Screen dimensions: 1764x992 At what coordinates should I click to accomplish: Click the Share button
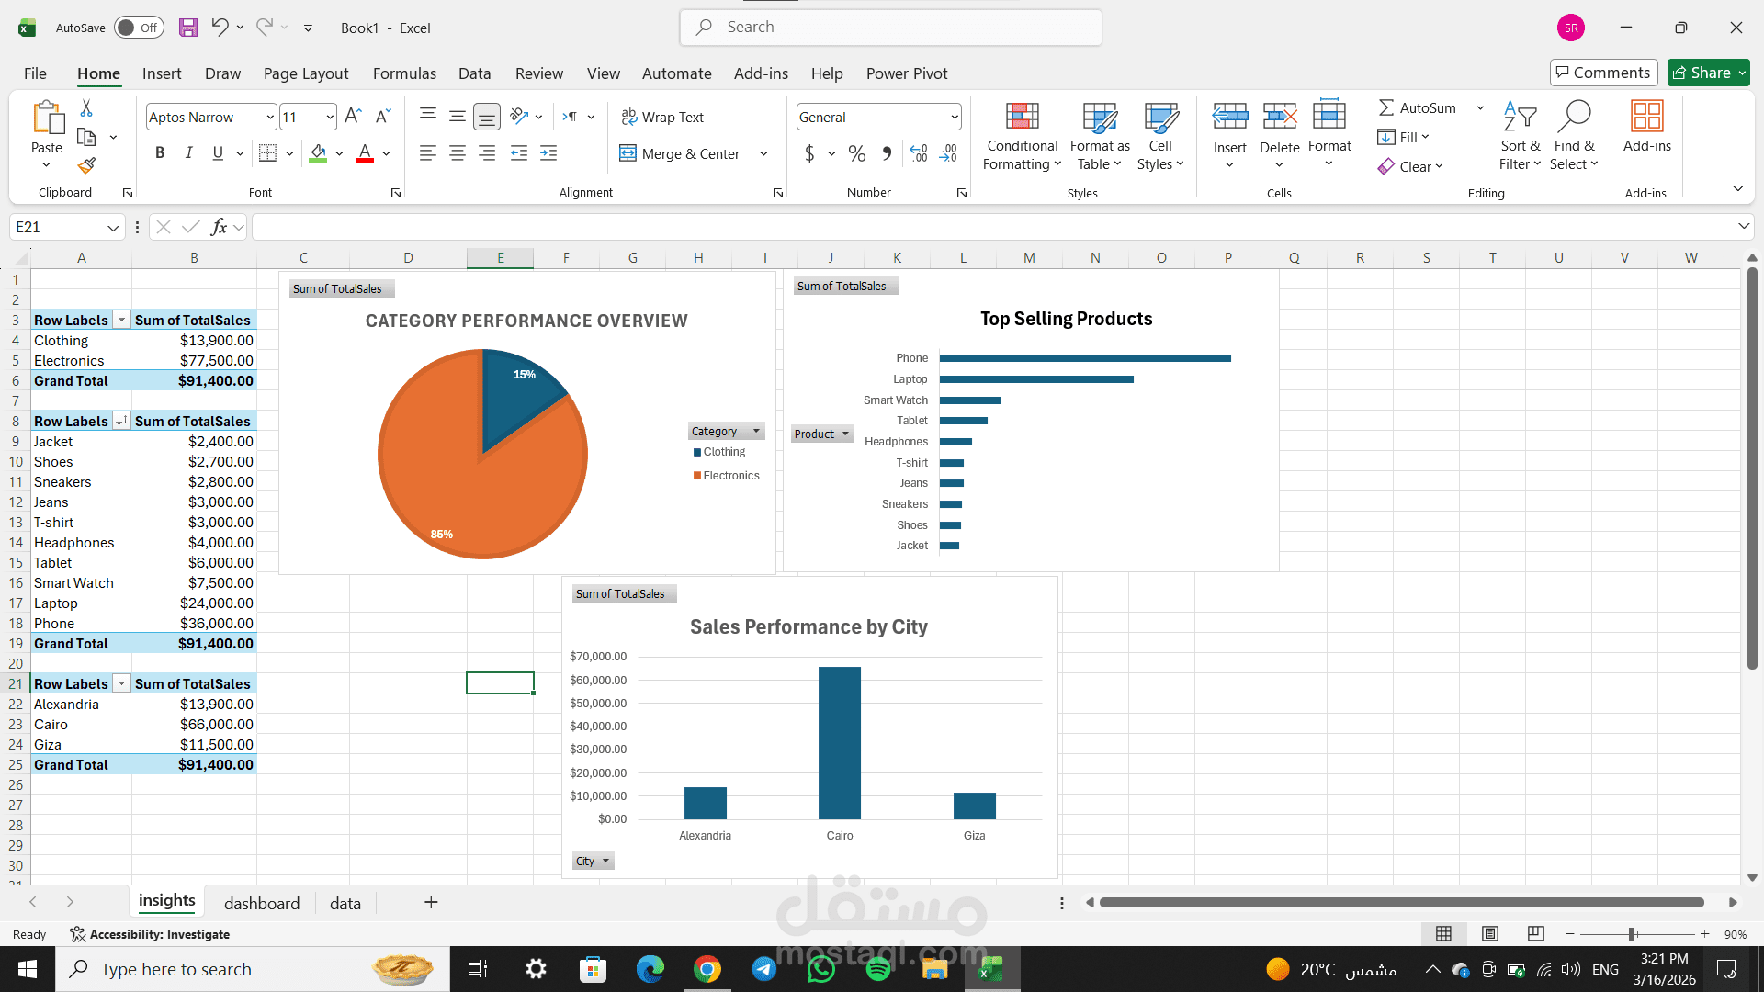point(1708,73)
